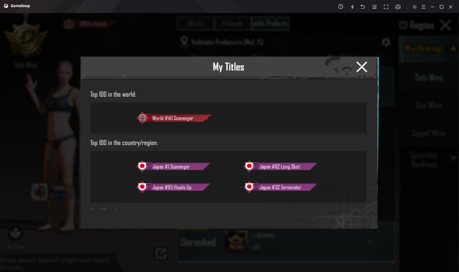The image size is (459, 272).
Task: Open the Gameloop hamburger menu
Action: pyautogui.click(x=424, y=7)
